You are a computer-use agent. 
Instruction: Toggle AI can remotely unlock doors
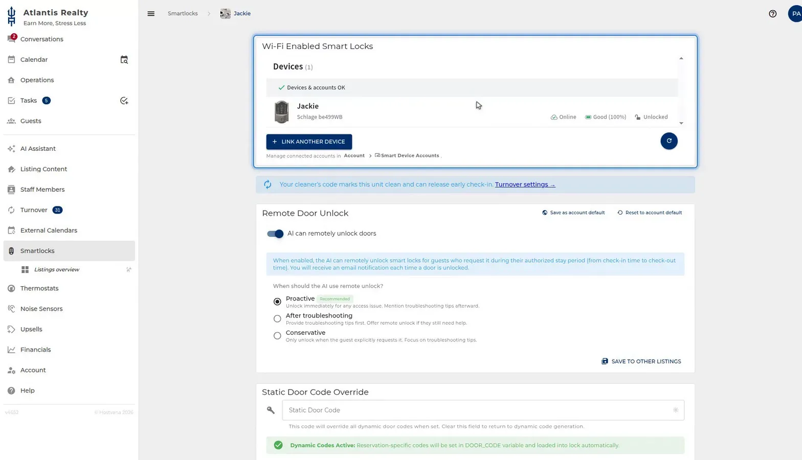pos(275,234)
